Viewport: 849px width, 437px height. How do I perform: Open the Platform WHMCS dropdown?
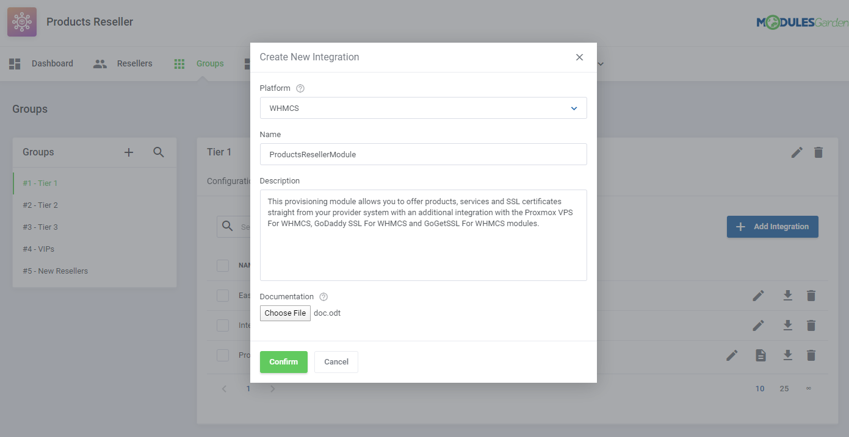point(423,108)
